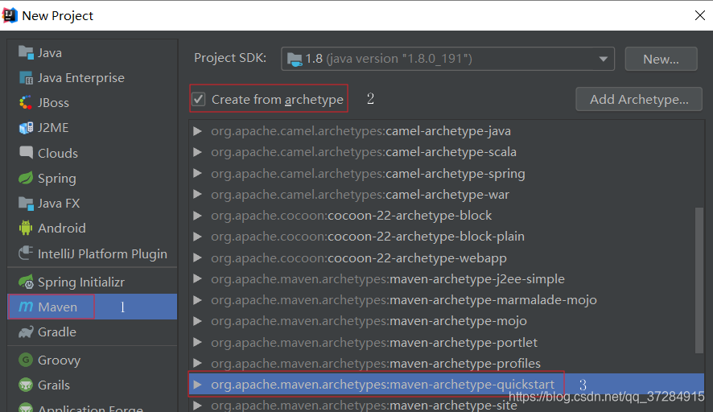Expand maven-archetype-quickstart node
The height and width of the screenshot is (412, 713).
[x=197, y=385]
